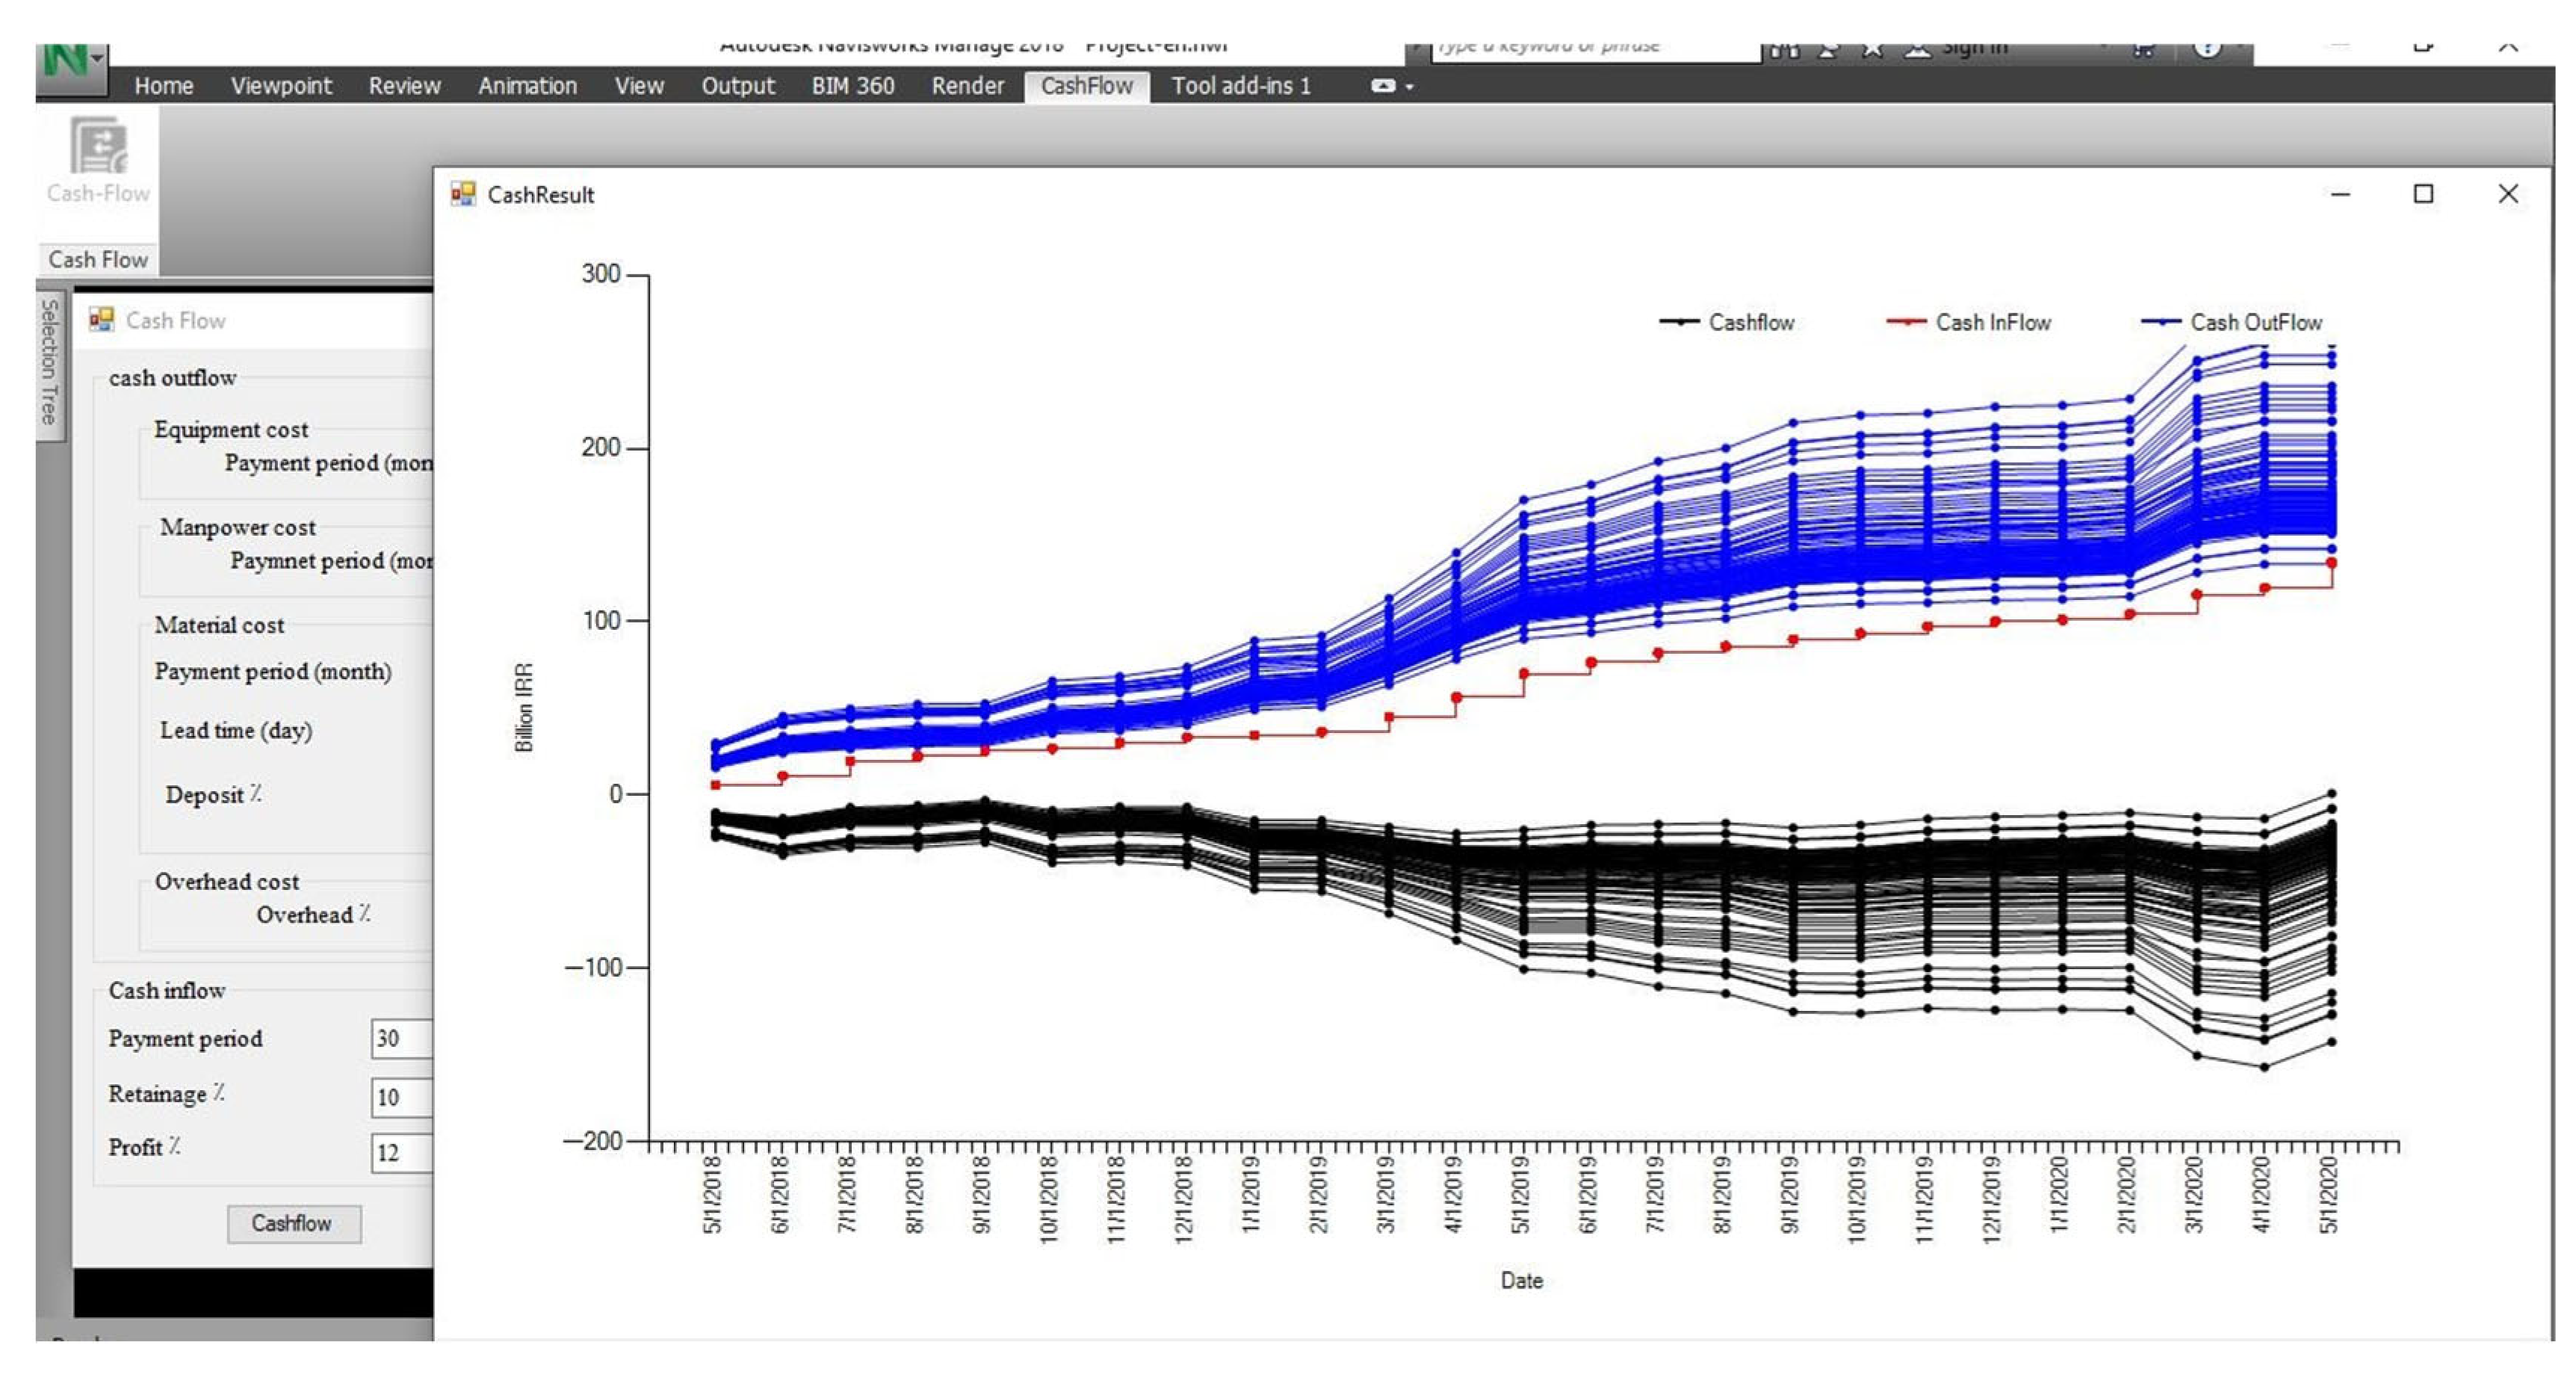
Task: Click the search binoculars icon
Action: coord(1784,50)
